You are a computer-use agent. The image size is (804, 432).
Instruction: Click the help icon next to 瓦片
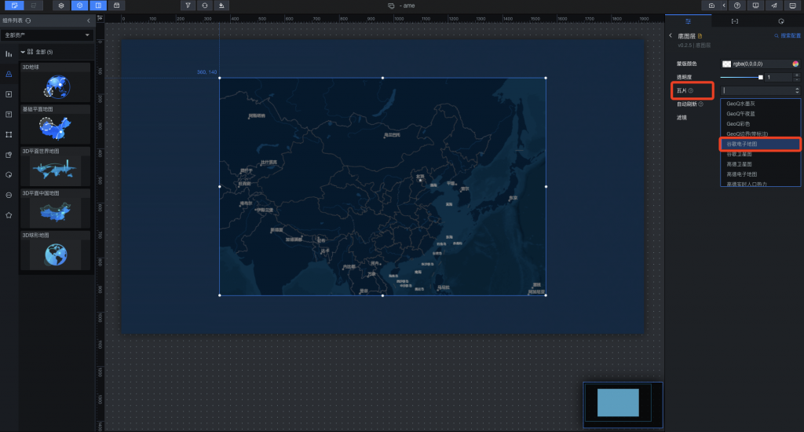click(x=691, y=91)
